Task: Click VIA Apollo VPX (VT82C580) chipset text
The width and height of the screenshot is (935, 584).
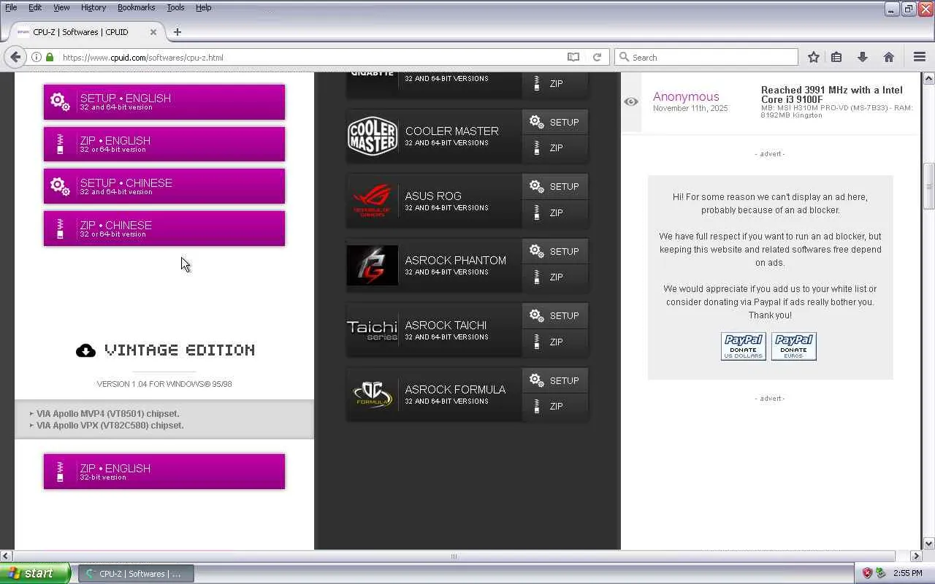Action: coord(110,426)
